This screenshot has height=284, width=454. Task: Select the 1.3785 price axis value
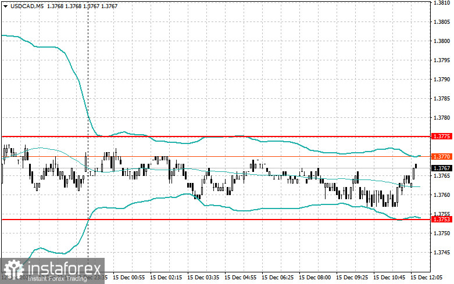(x=442, y=99)
